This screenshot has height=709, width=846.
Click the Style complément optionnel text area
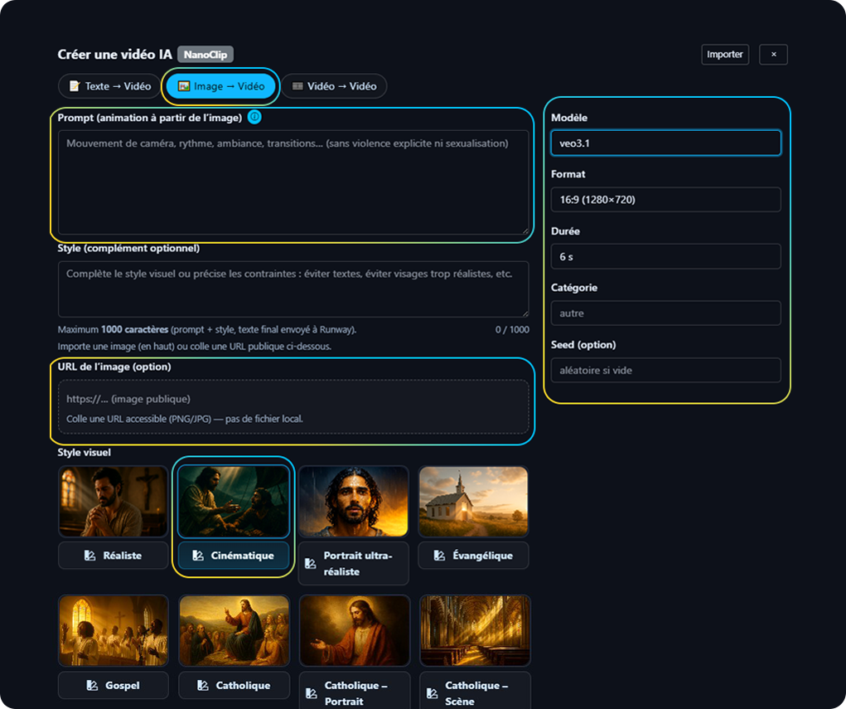point(293,289)
